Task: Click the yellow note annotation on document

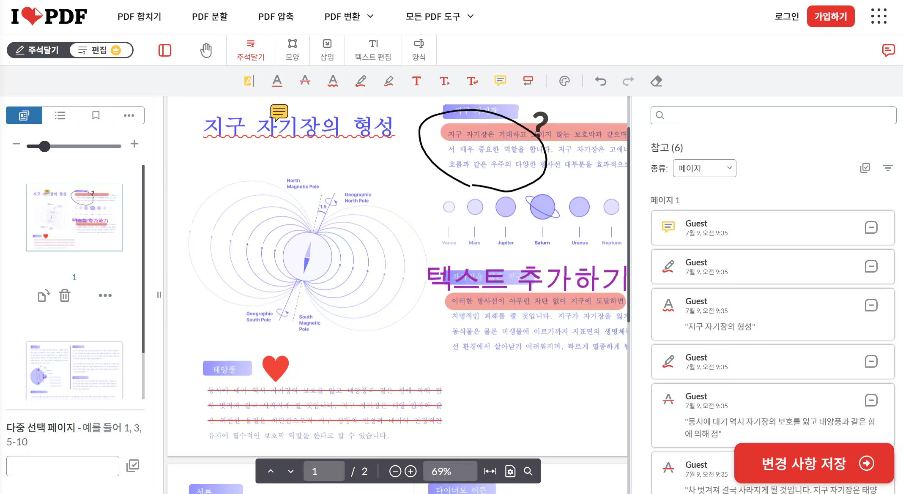Action: (x=279, y=112)
